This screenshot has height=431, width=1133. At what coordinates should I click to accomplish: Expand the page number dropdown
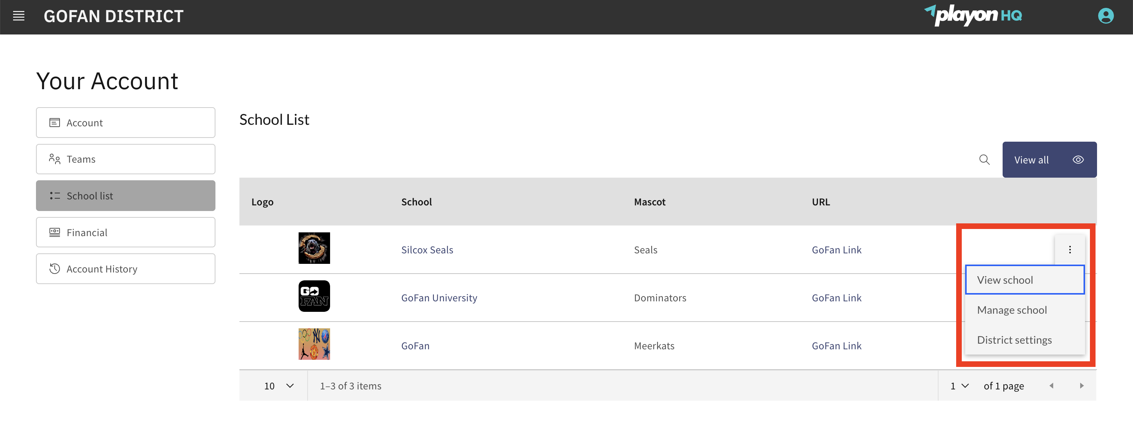point(959,386)
